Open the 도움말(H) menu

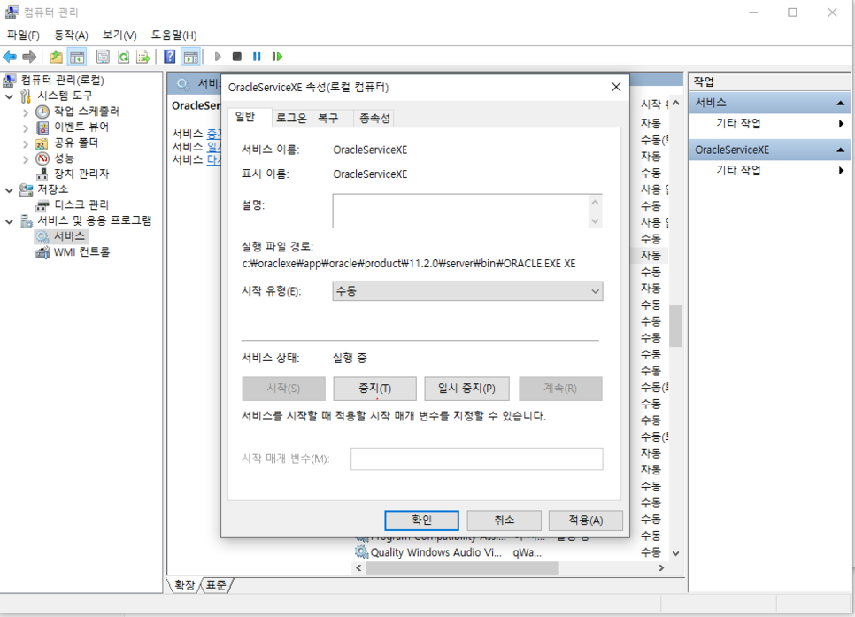pyautogui.click(x=174, y=35)
